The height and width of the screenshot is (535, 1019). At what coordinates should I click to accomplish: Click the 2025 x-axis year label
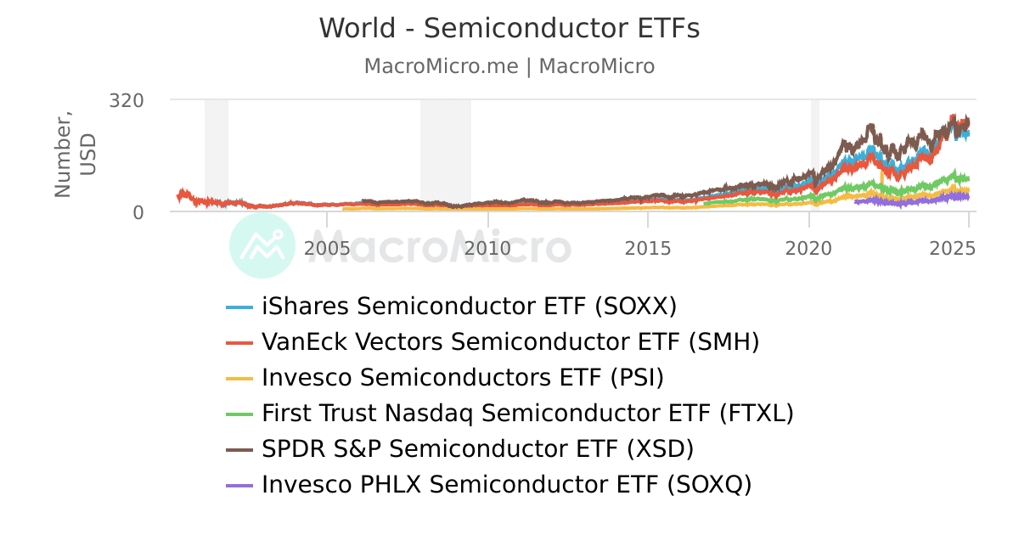pos(953,248)
